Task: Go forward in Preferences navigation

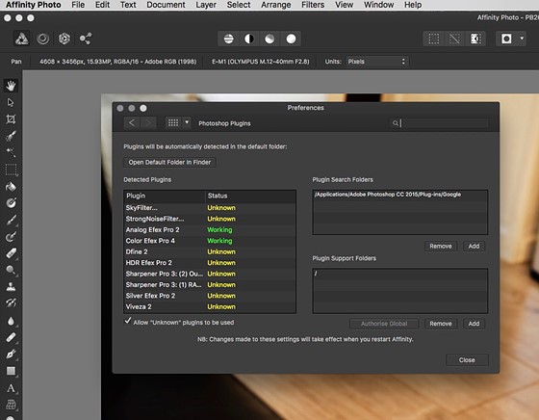Action: pyautogui.click(x=148, y=122)
